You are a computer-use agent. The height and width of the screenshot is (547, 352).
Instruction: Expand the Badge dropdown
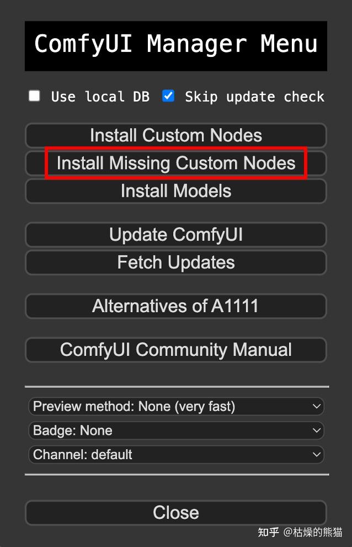[177, 430]
